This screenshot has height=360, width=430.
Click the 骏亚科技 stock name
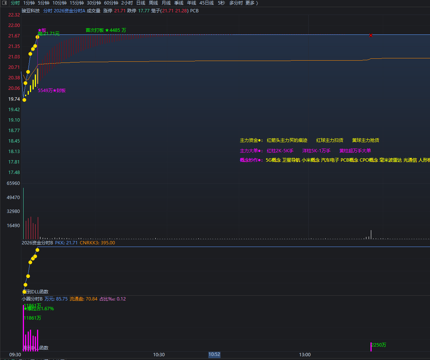click(x=31, y=11)
